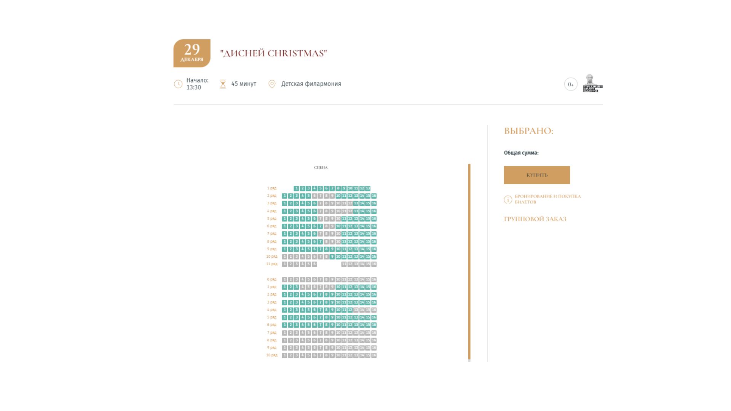
Task: Click the Детская филармония venue text
Action: pyautogui.click(x=311, y=84)
